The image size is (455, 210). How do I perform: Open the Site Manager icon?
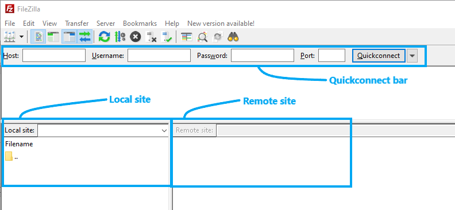point(10,37)
